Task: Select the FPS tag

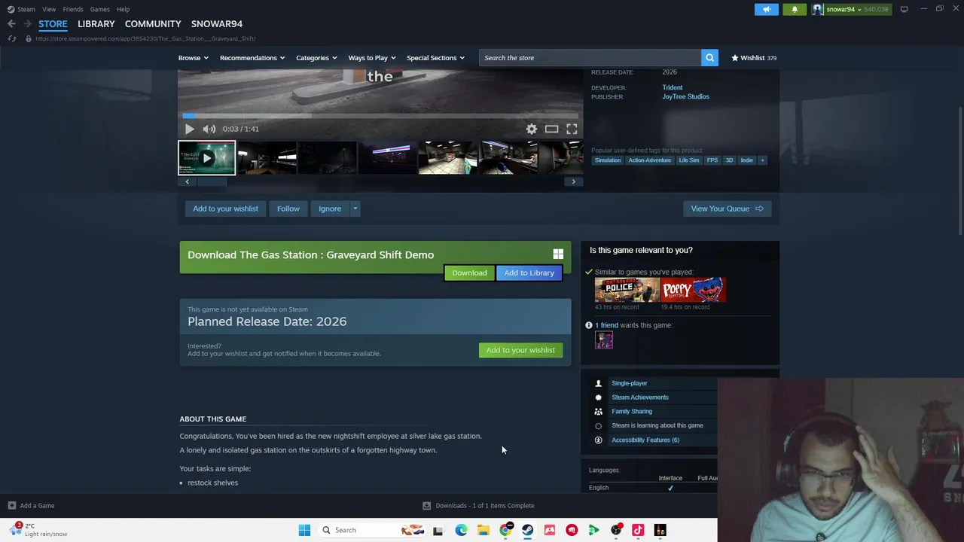Action: tap(712, 160)
